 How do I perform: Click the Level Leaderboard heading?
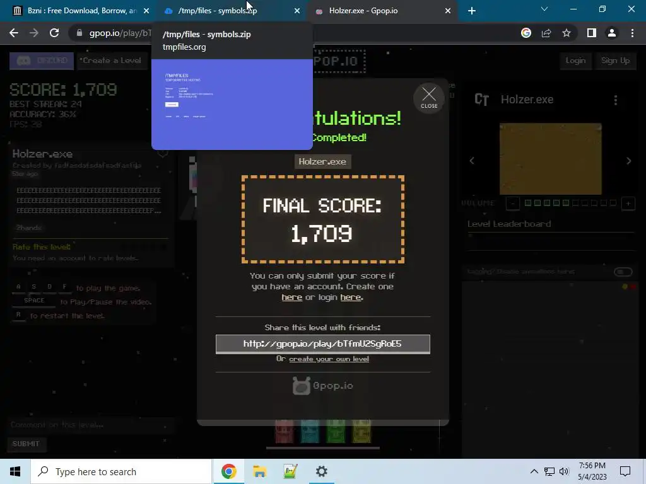click(x=509, y=224)
